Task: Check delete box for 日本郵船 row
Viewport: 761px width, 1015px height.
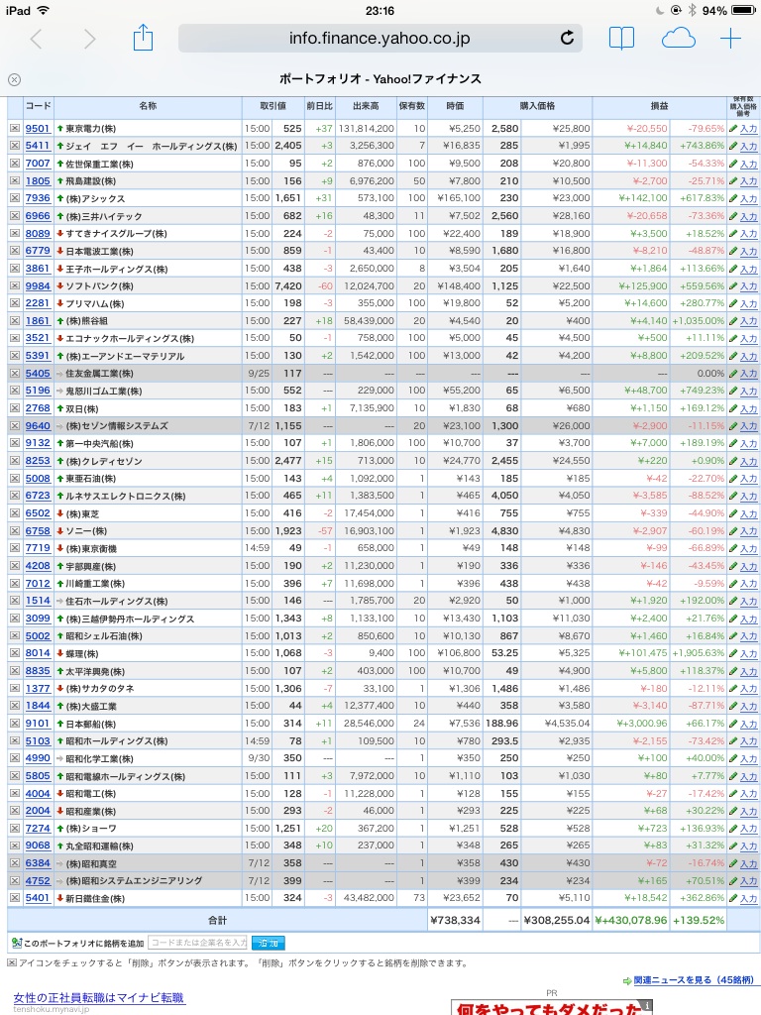Action: click(x=14, y=723)
